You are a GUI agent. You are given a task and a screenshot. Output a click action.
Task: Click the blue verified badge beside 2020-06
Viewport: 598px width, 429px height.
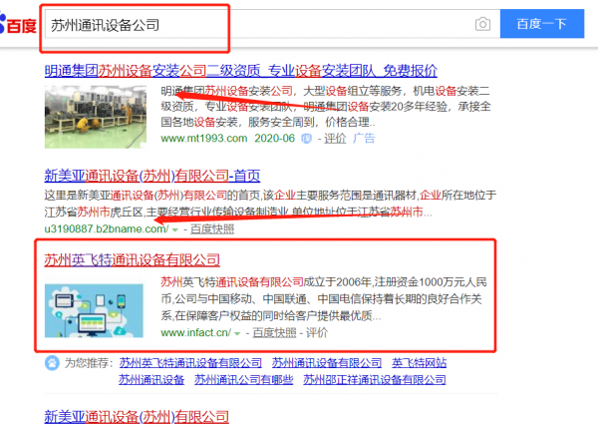click(x=306, y=138)
